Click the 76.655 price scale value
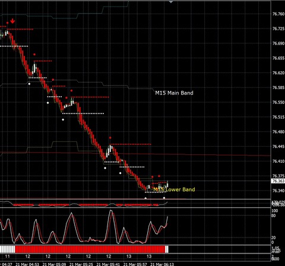 (278, 58)
